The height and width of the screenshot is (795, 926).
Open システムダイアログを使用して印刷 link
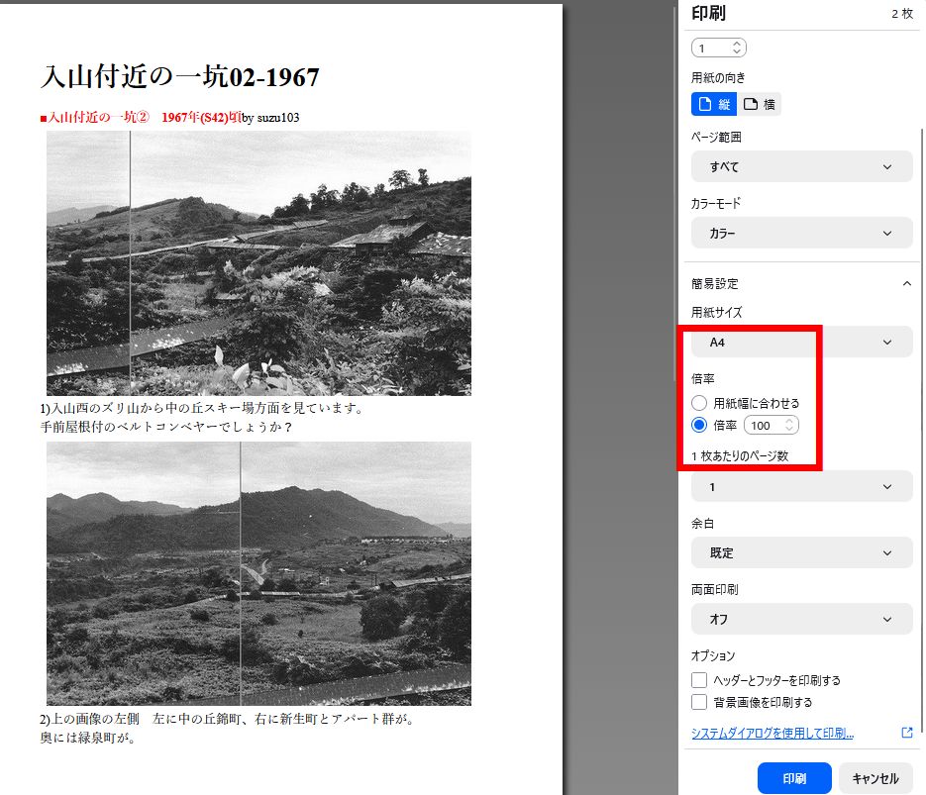tap(772, 734)
